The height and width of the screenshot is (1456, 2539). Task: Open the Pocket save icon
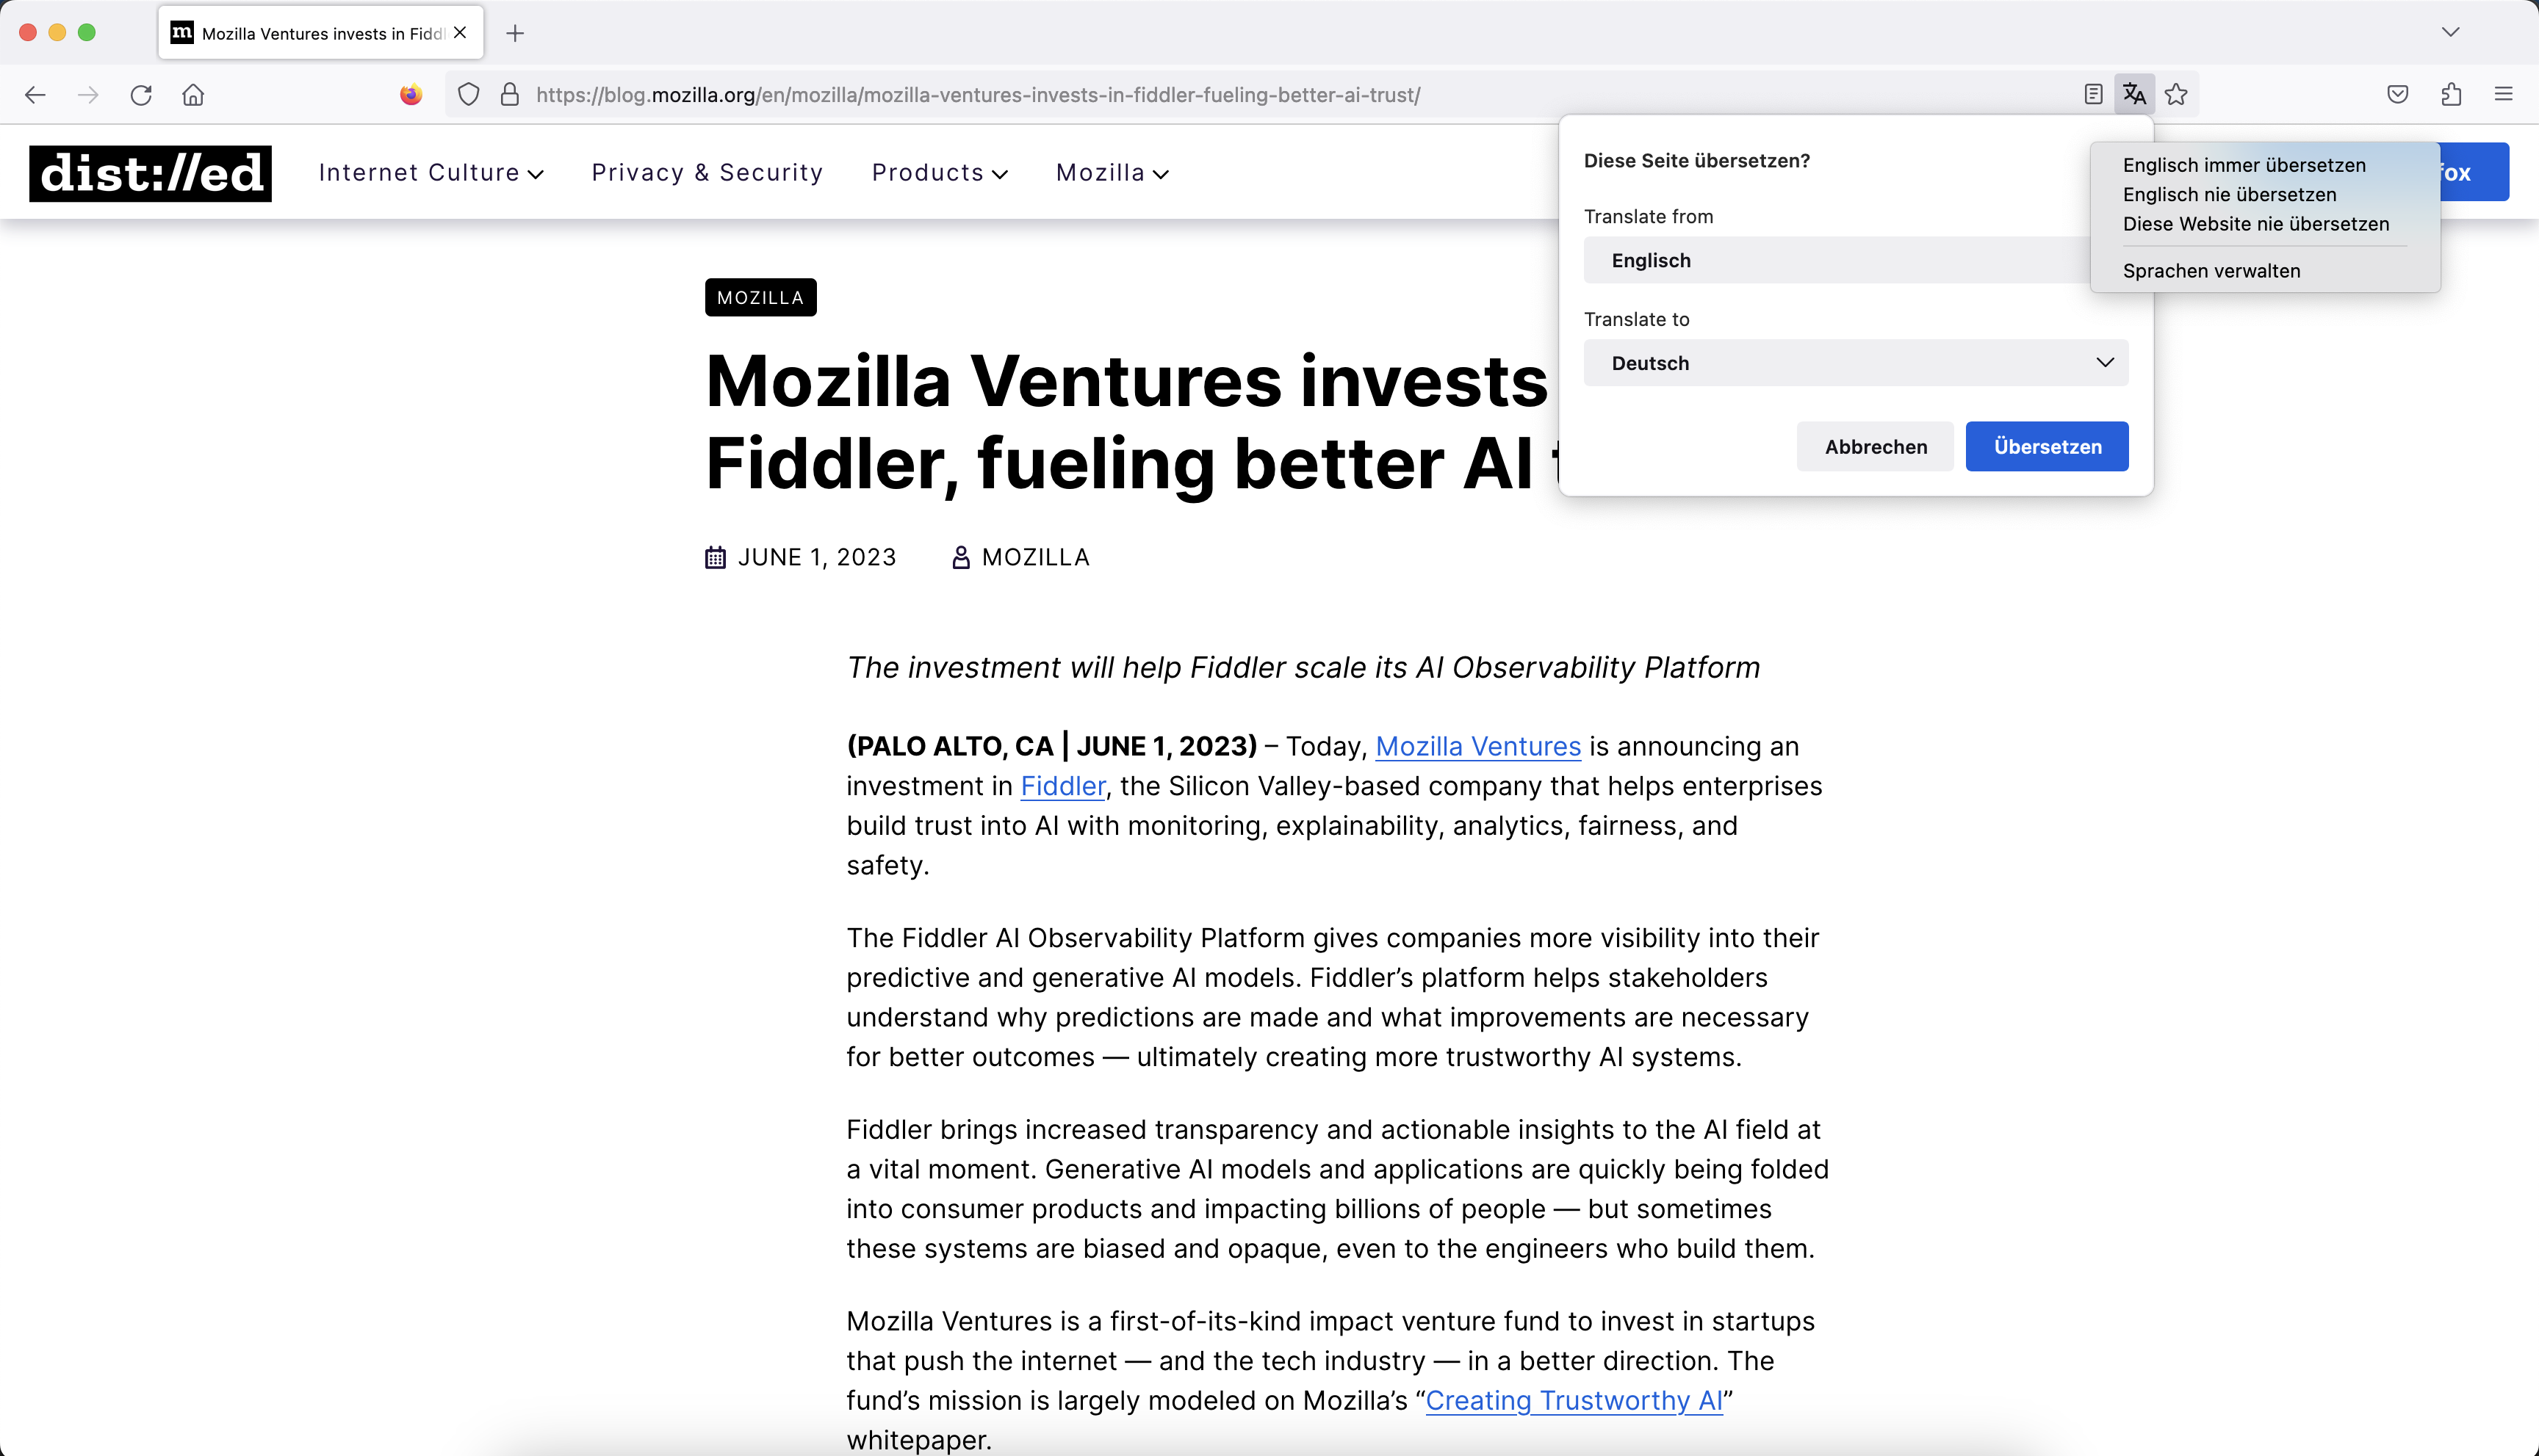(x=2398, y=94)
